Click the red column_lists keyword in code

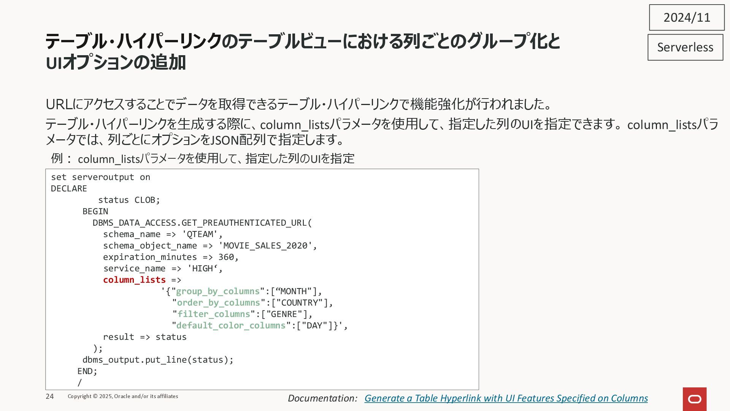click(x=134, y=280)
